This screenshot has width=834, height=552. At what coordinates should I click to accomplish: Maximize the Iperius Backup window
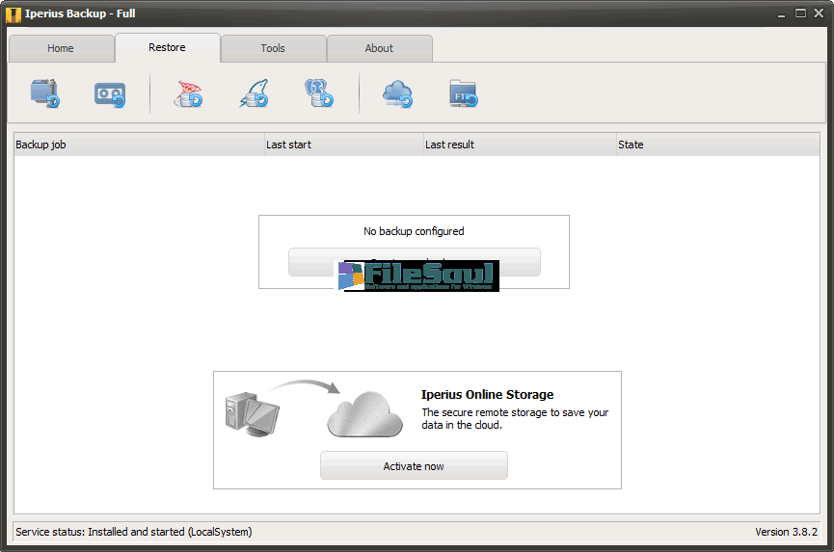coord(801,13)
